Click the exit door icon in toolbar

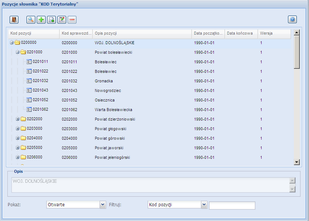tap(14, 20)
